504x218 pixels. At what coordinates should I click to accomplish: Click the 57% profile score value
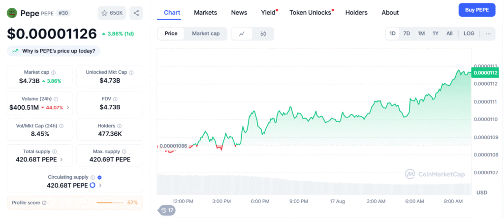tap(132, 203)
